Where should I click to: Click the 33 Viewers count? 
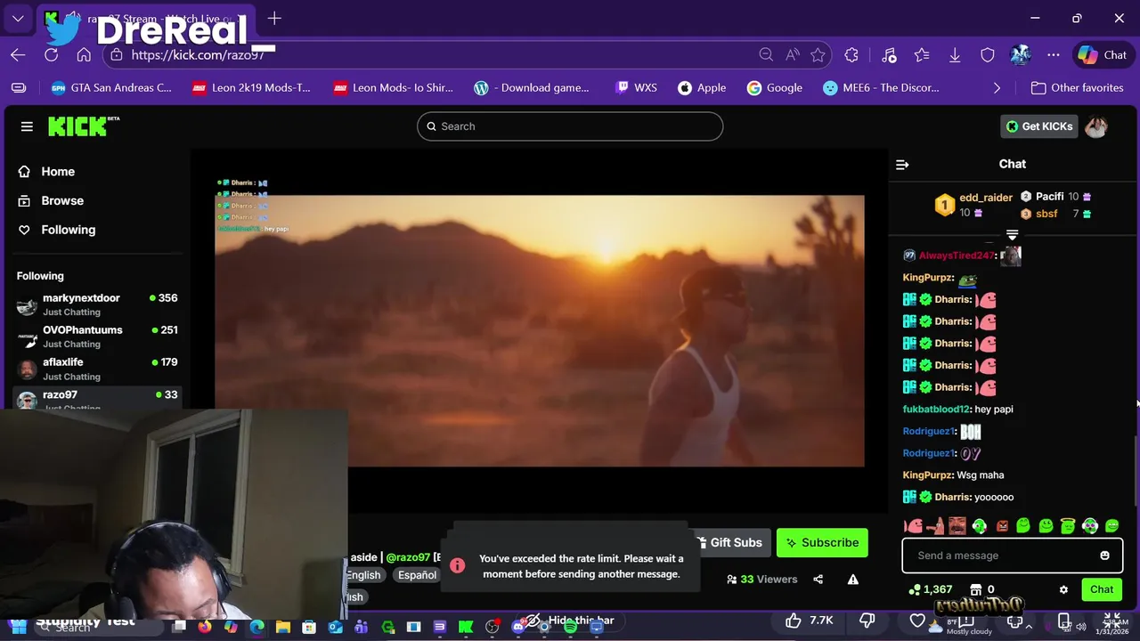tap(762, 580)
